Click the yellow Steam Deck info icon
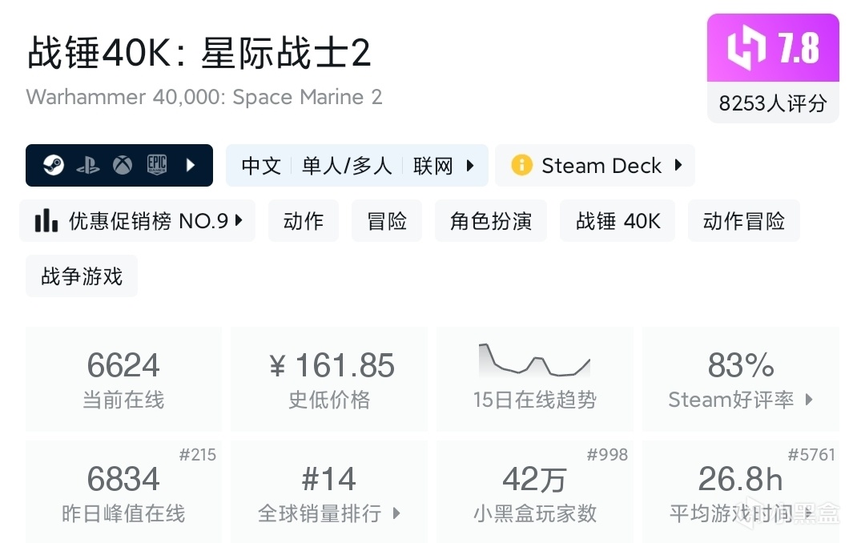 click(521, 166)
